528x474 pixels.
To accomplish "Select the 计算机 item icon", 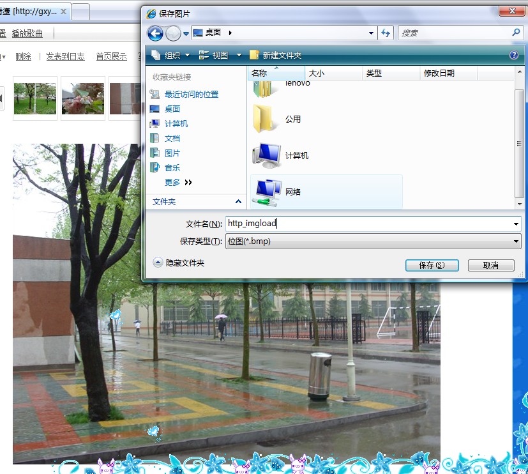I will click(x=266, y=155).
